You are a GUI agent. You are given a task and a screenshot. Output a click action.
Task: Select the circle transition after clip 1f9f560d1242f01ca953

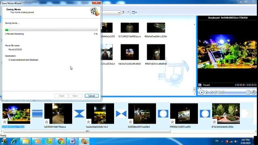[205, 114]
